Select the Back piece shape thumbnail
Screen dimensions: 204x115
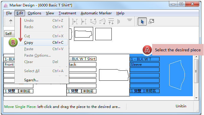(x=114, y=75)
